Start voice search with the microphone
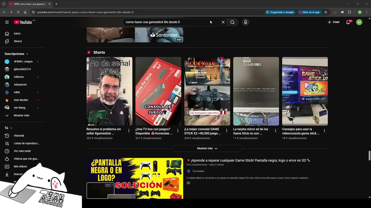 (x=245, y=22)
